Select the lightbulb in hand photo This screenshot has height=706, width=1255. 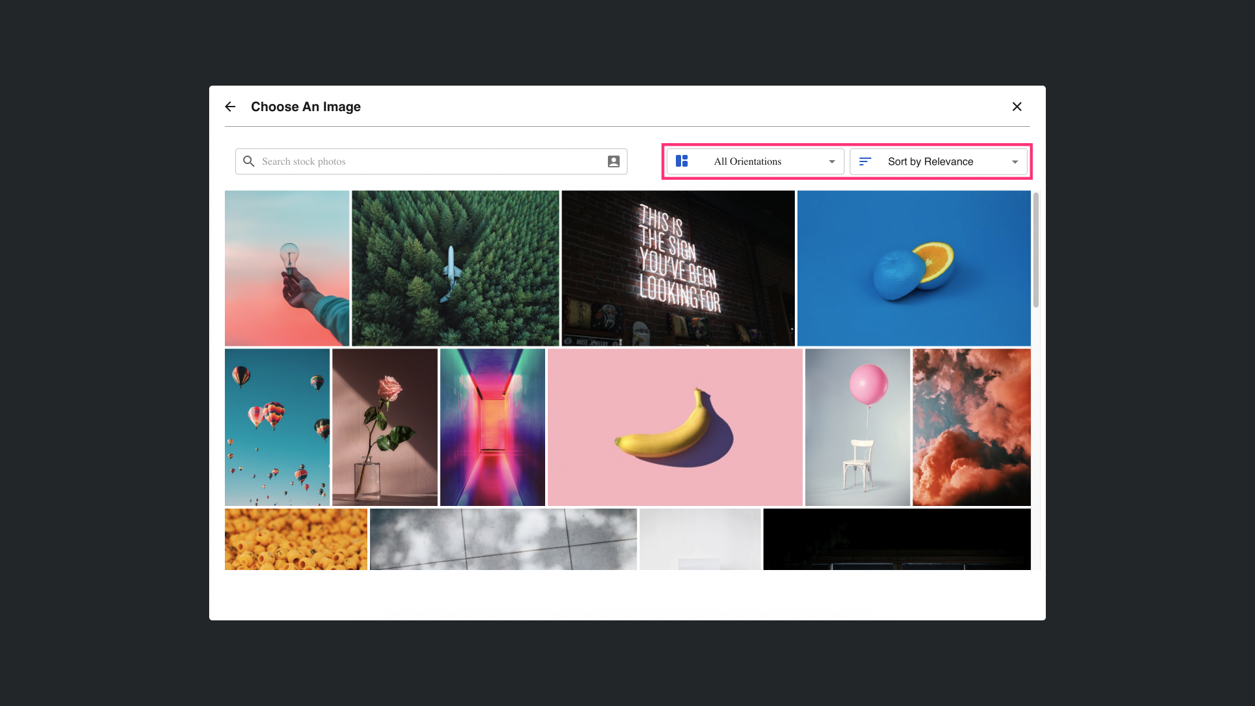click(287, 268)
